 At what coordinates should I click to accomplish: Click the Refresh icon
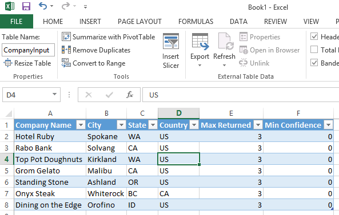coord(226,42)
